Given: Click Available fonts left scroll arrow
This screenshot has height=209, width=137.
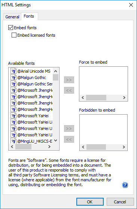Looking at the screenshot, I should (12, 146).
